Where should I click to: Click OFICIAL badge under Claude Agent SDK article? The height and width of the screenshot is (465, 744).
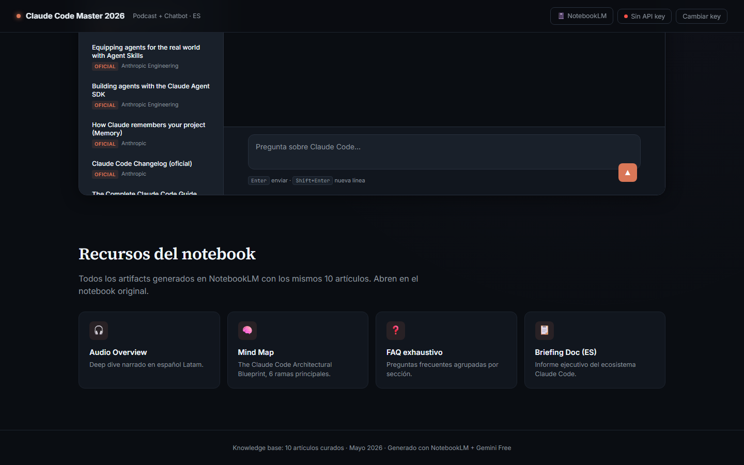(x=105, y=105)
